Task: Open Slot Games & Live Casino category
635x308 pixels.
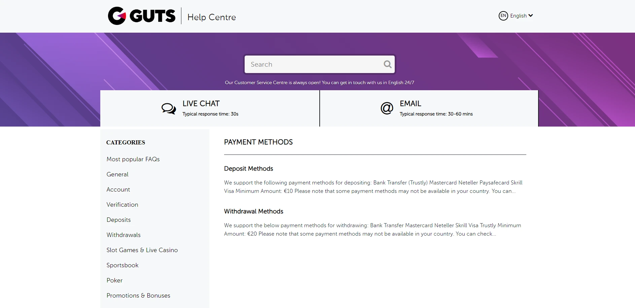Action: (142, 250)
